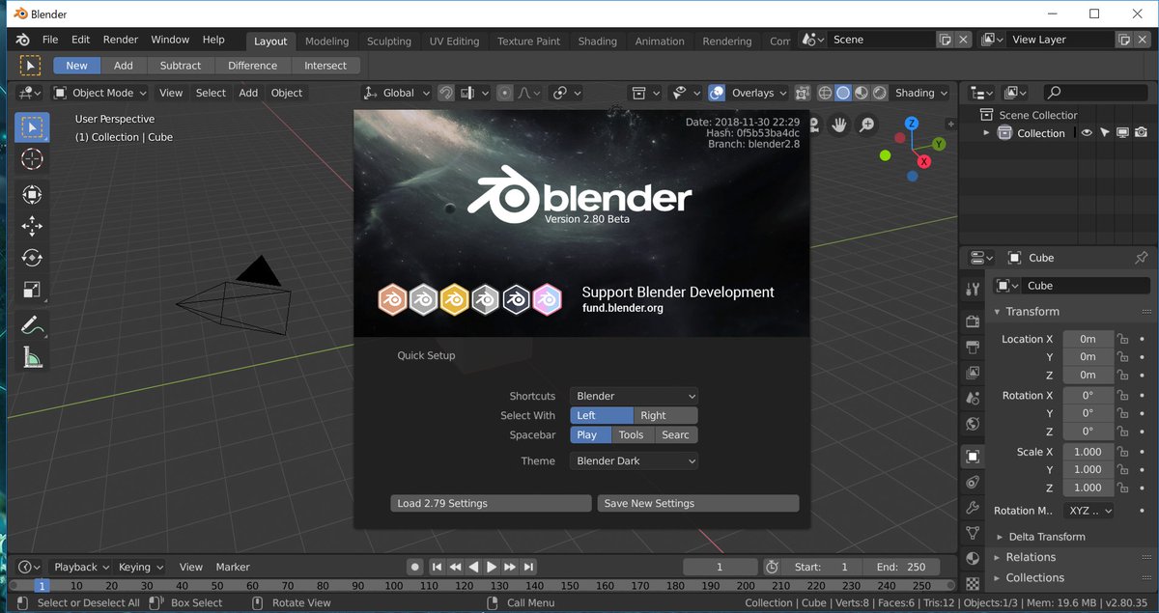Viewport: 1159px width, 613px height.
Task: Switch to wireframe shading mode
Action: (825, 93)
